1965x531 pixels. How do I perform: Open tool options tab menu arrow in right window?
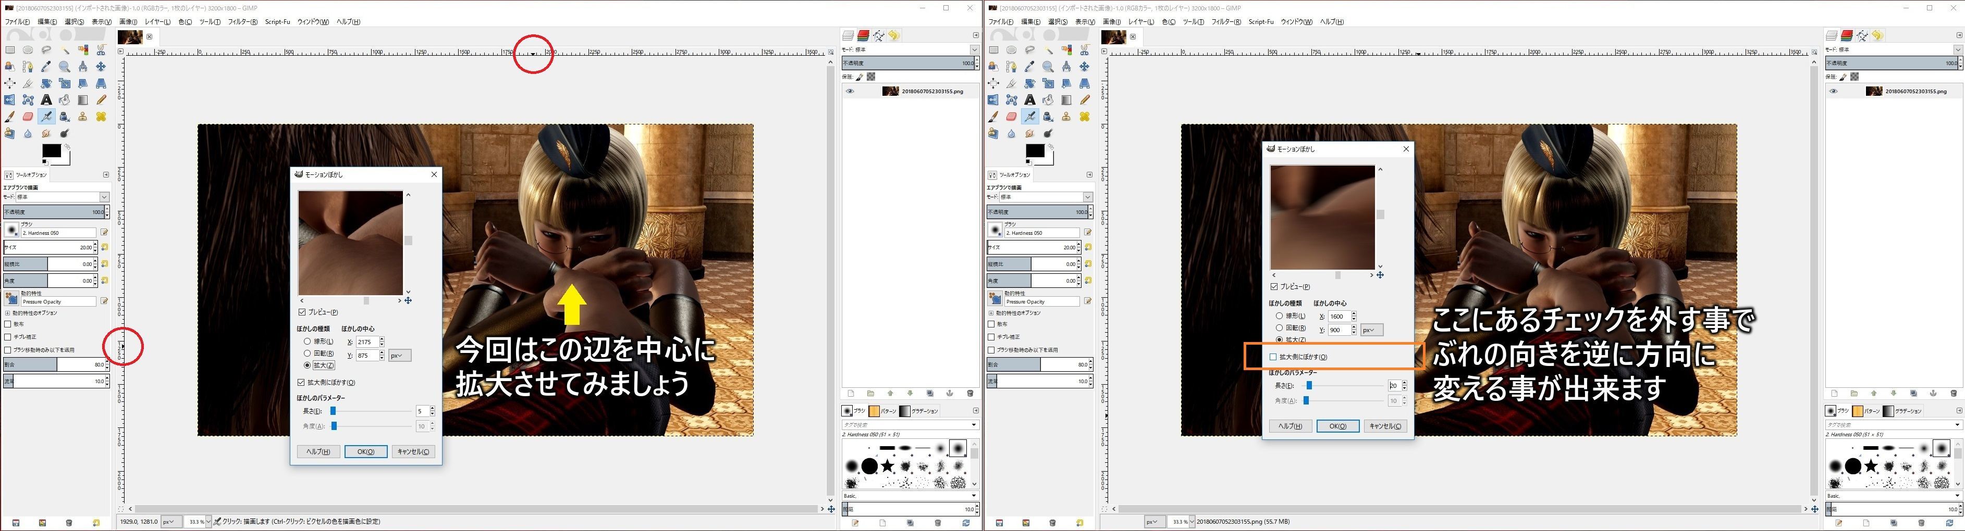[x=1089, y=174]
